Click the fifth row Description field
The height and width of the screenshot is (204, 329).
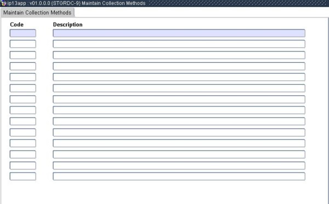[x=179, y=77]
